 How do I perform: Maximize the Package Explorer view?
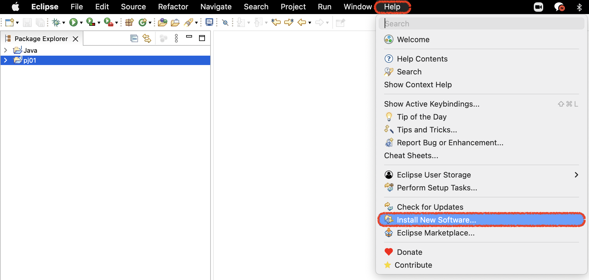pos(202,38)
